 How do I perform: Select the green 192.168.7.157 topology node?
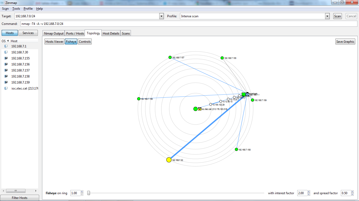pyautogui.click(x=170, y=57)
